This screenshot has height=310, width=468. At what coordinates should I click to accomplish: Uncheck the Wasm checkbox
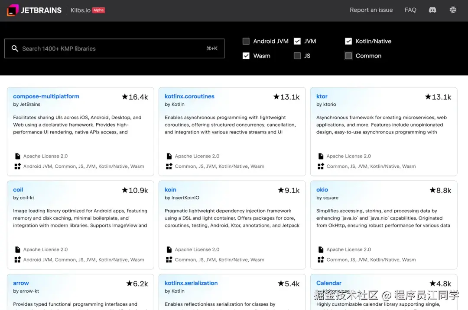246,56
